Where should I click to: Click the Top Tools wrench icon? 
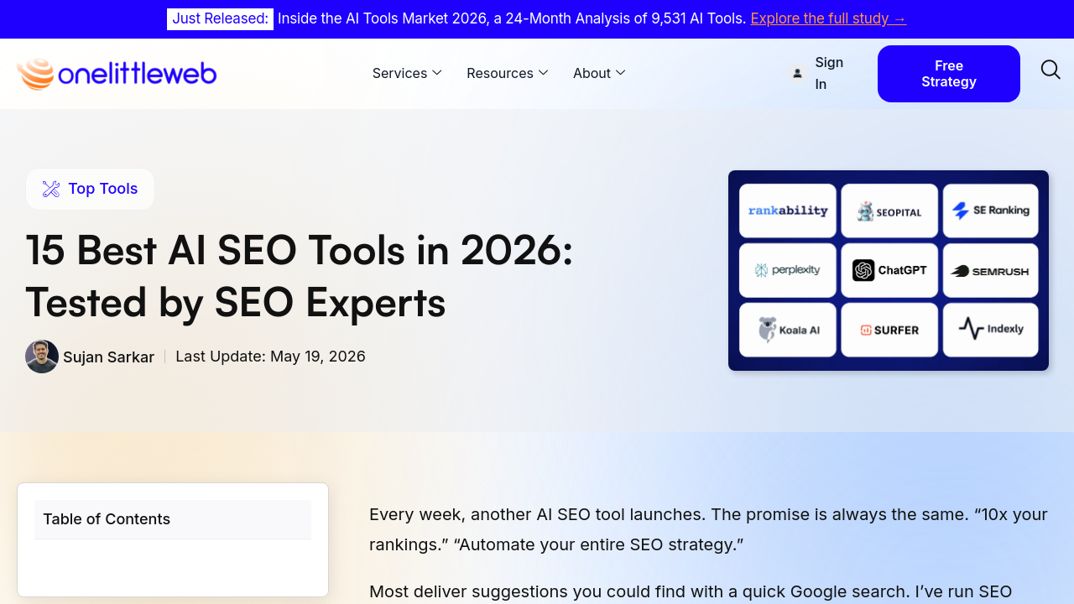tap(51, 189)
